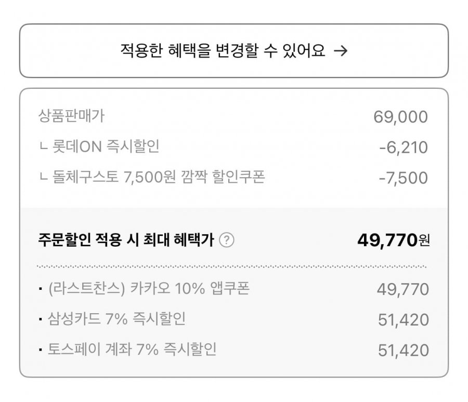Click the -7,500 coupon amount
This screenshot has width=468, height=402.
[403, 178]
